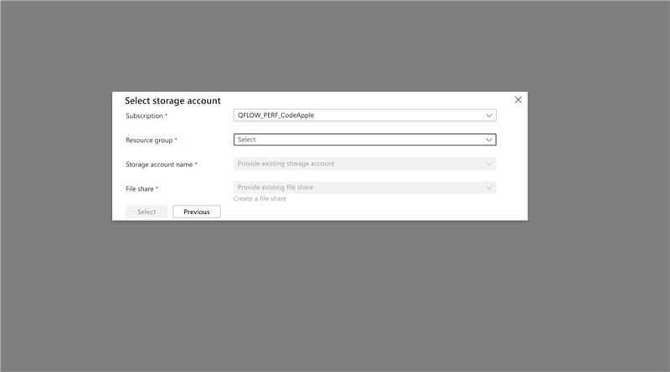Click the red asterisk beside Subscription label
Viewport: 670px width, 372px height.
(x=166, y=115)
